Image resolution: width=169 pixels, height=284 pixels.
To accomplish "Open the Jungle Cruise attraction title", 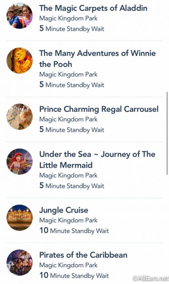I will [x=64, y=210].
